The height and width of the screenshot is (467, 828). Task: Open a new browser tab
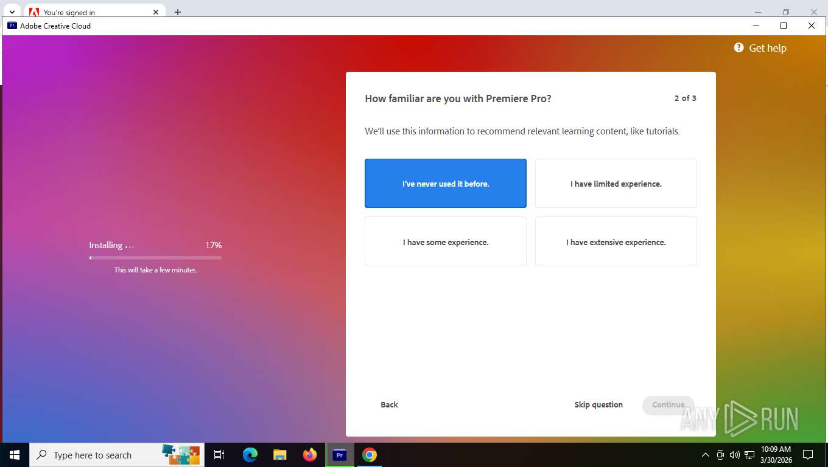point(178,12)
